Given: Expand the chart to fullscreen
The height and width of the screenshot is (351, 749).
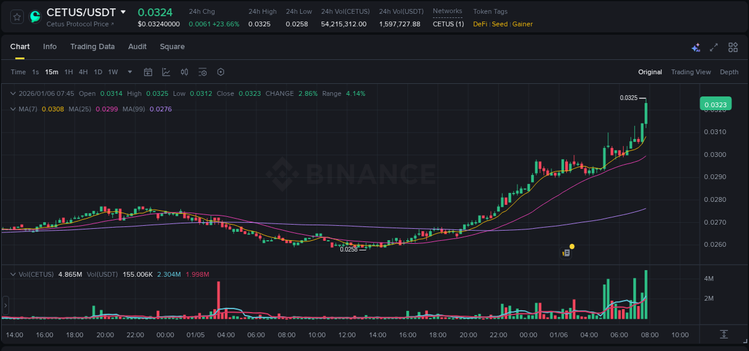Looking at the screenshot, I should pyautogui.click(x=714, y=47).
